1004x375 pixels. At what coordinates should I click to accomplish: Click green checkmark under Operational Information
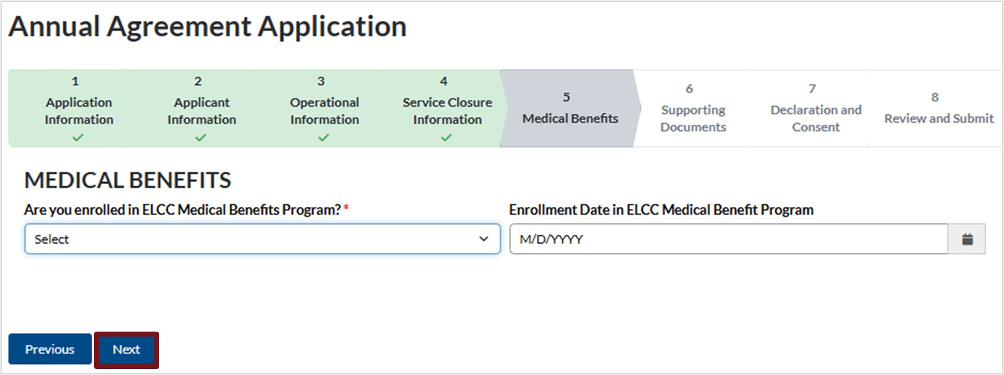click(x=323, y=138)
